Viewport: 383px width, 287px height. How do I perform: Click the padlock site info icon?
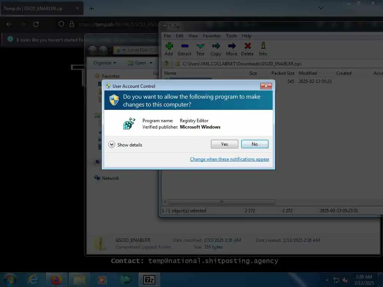click(72, 24)
